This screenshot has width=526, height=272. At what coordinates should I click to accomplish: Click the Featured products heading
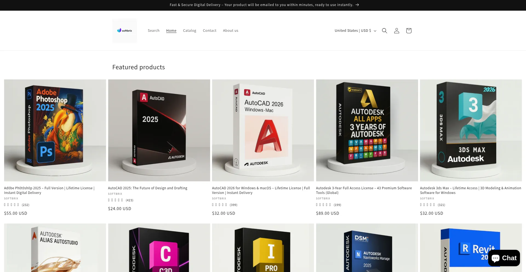pyautogui.click(x=139, y=67)
